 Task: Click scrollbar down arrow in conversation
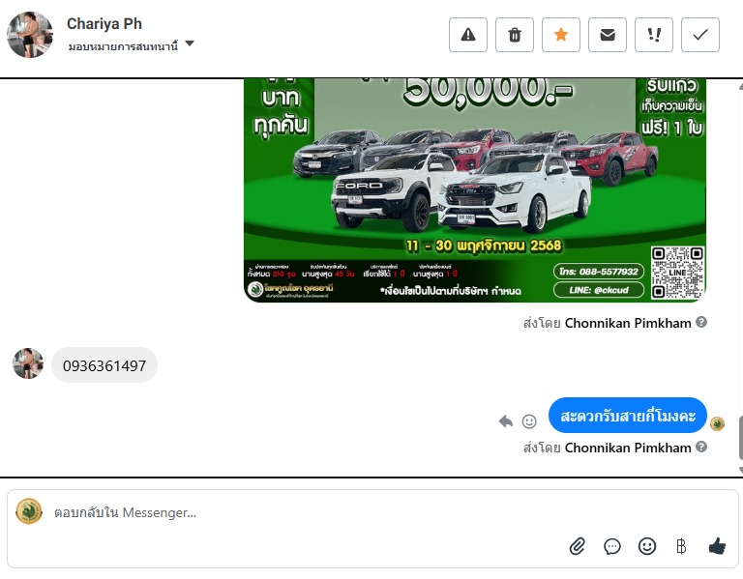pos(740,470)
